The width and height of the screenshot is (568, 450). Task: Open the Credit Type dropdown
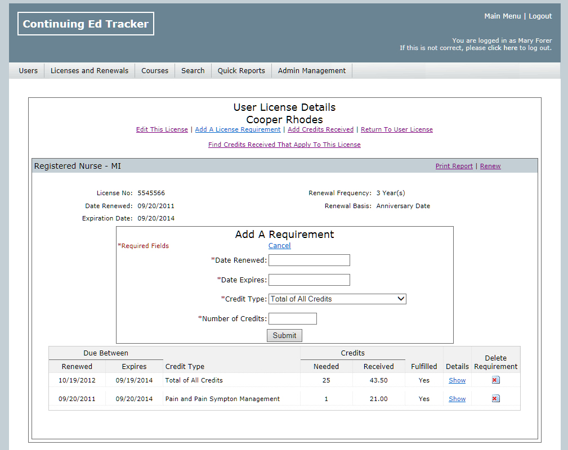point(337,299)
